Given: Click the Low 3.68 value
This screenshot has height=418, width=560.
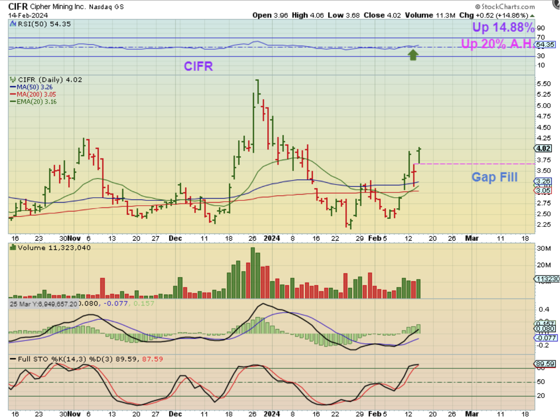Looking at the screenshot, I should (344, 15).
